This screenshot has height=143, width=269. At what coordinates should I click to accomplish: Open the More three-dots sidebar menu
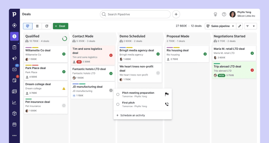click(14, 135)
